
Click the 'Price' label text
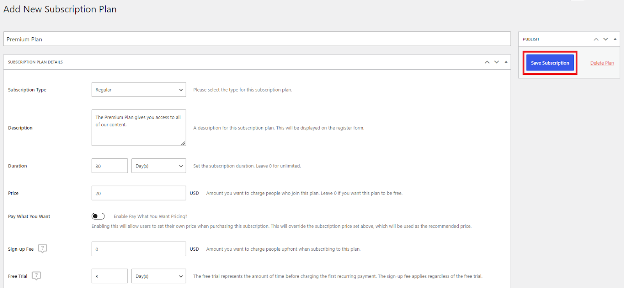tap(13, 193)
